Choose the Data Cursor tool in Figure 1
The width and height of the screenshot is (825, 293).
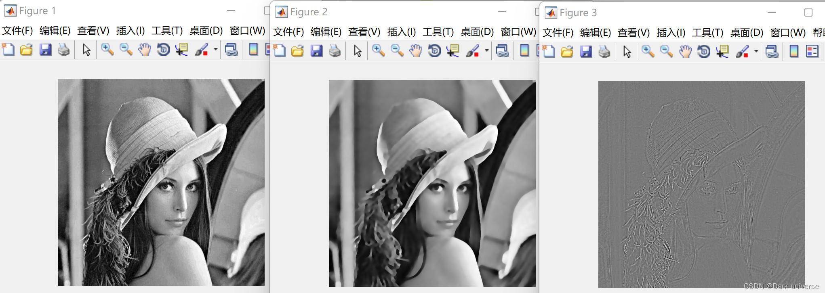pyautogui.click(x=182, y=50)
